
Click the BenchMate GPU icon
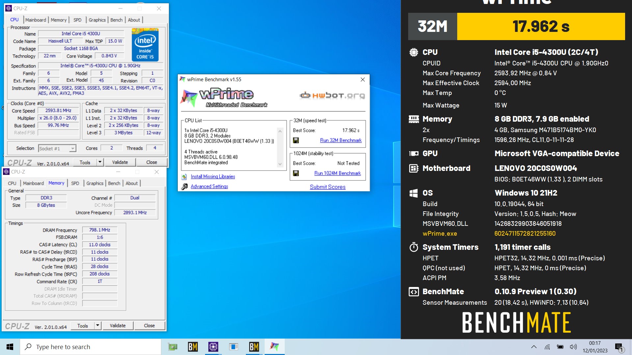[414, 154]
